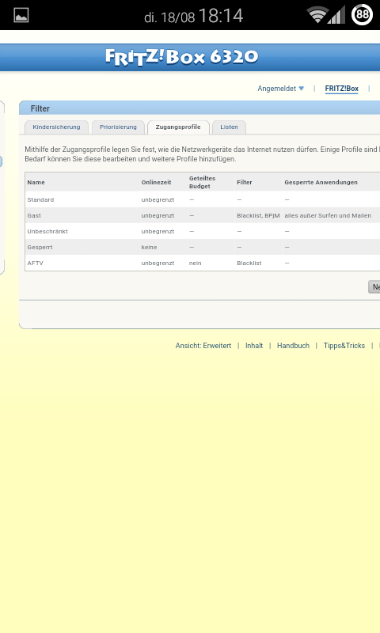Click the Filter section heading
This screenshot has width=380, height=633.
[x=40, y=108]
